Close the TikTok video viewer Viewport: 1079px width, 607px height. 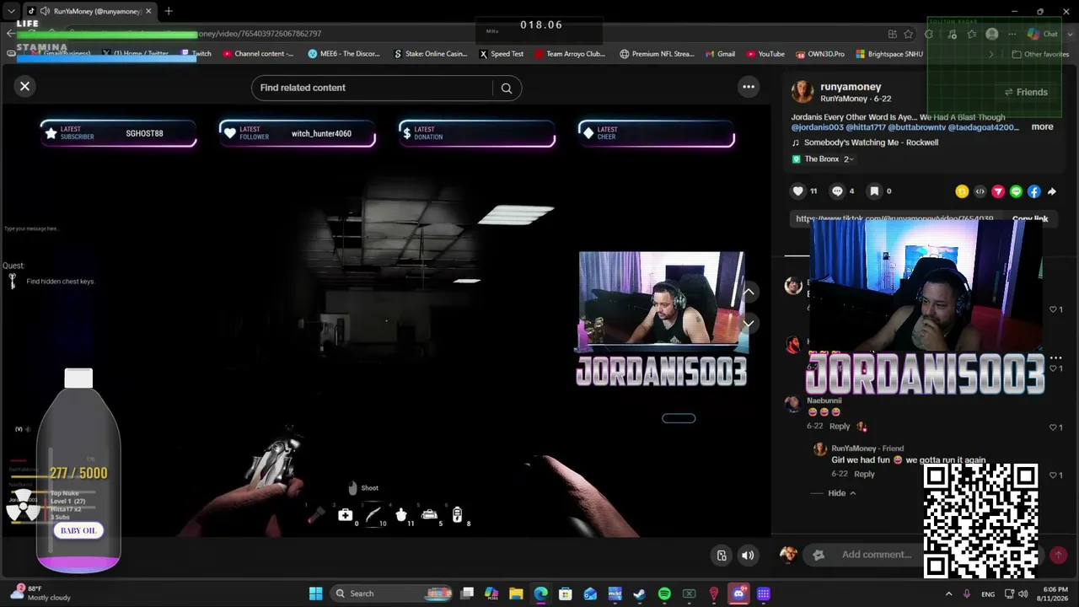point(24,86)
